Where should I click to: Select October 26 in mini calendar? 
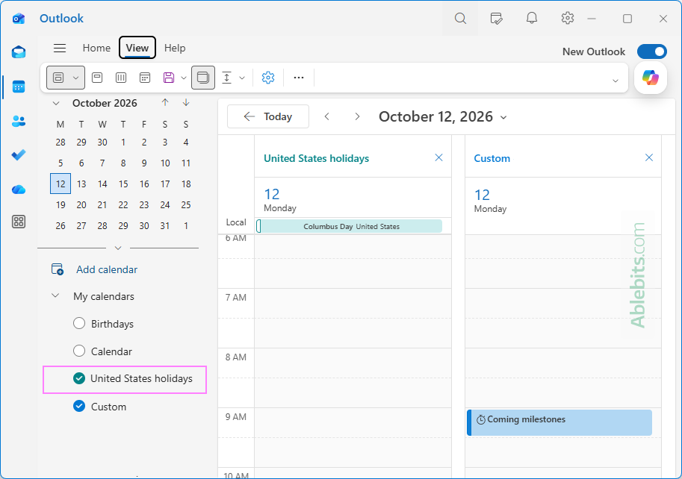point(61,225)
